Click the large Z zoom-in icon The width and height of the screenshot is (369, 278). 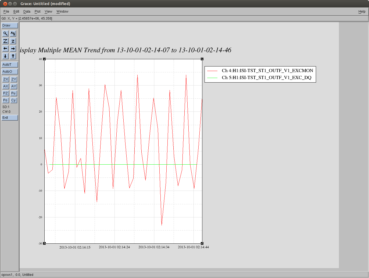click(5, 41)
